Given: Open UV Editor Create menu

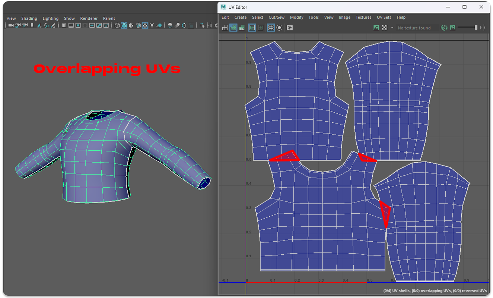Looking at the screenshot, I should point(241,17).
